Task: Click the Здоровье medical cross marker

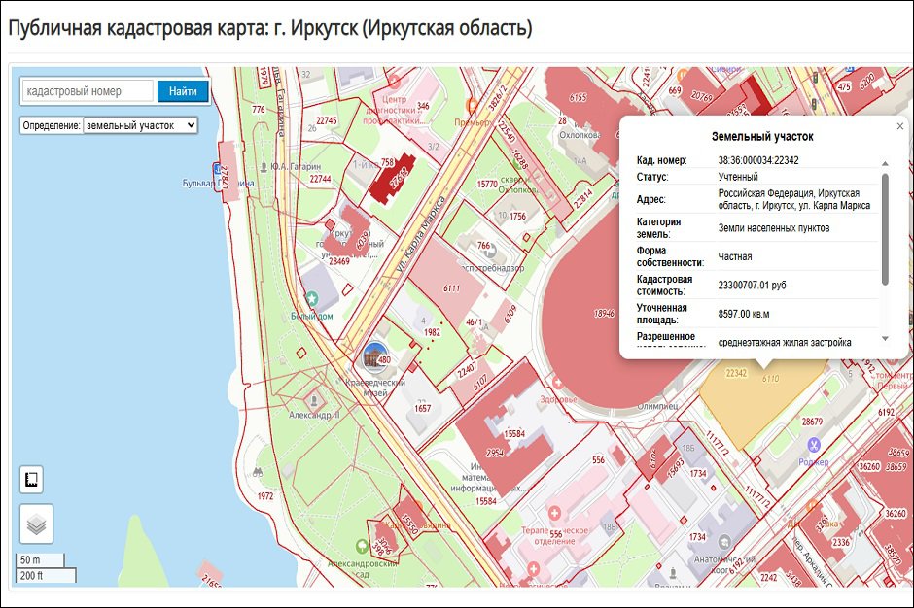Action: [x=558, y=384]
